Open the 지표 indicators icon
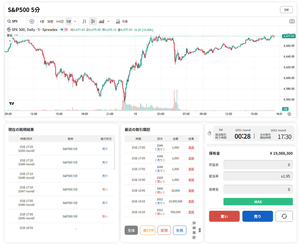Screen dimensions: 299x246 [118, 21]
